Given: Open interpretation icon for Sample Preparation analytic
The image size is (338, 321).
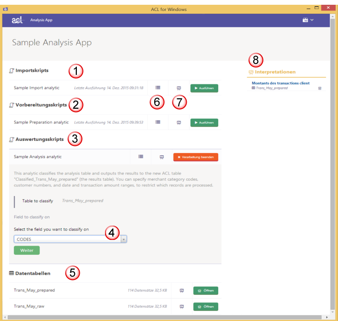Looking at the screenshot, I should pyautogui.click(x=179, y=122).
